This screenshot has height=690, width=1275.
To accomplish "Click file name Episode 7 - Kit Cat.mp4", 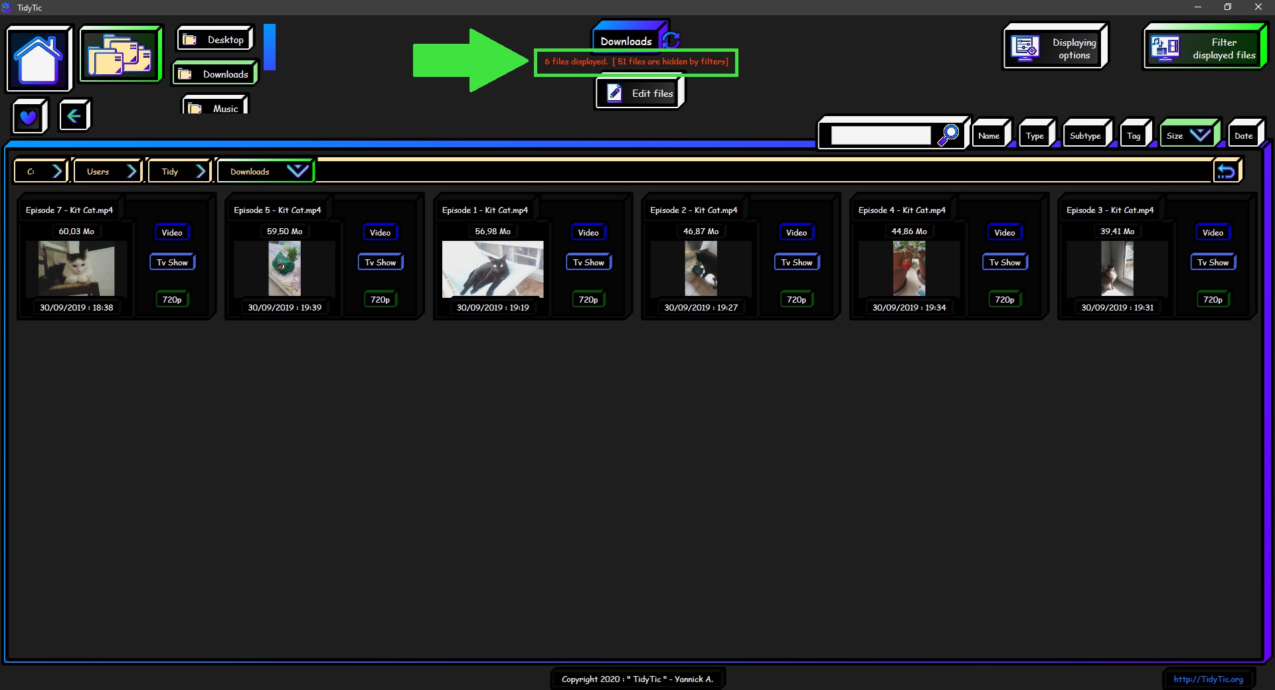I will [69, 210].
